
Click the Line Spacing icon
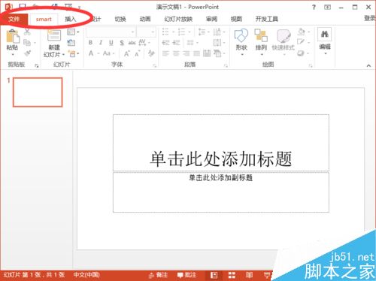202,32
